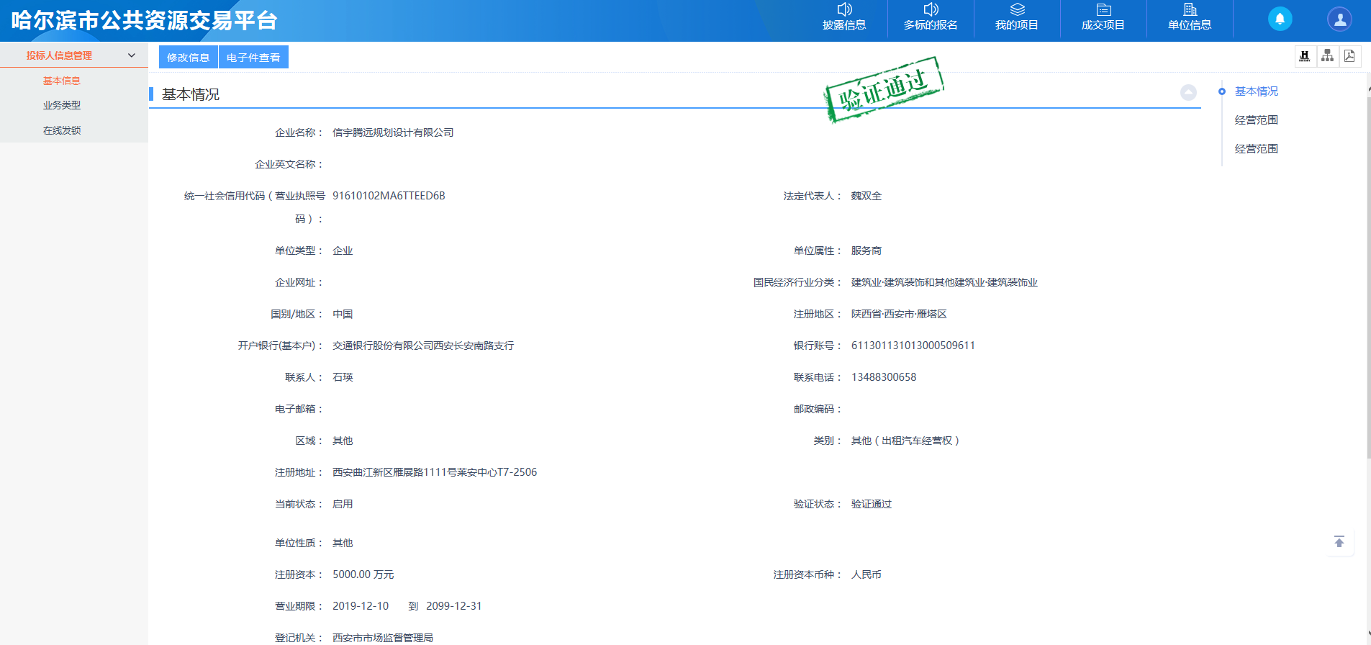
Task: Click the 哈尔滨市公共资源交易平台 title
Action: point(145,20)
